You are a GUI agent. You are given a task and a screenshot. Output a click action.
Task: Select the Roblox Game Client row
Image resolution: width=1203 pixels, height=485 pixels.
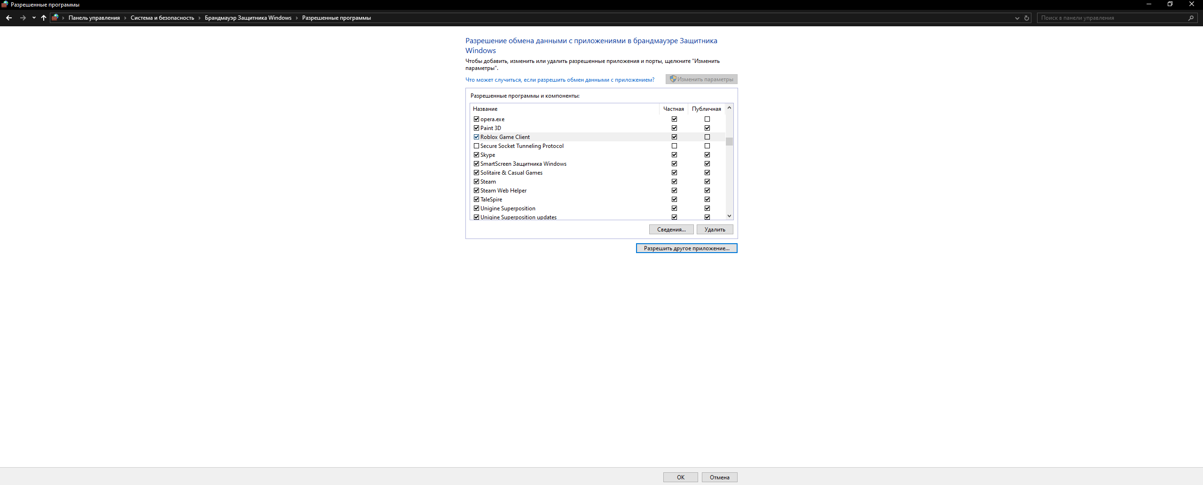pos(598,137)
